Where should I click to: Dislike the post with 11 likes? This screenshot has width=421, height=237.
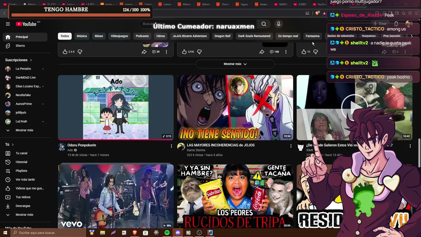(x=316, y=52)
